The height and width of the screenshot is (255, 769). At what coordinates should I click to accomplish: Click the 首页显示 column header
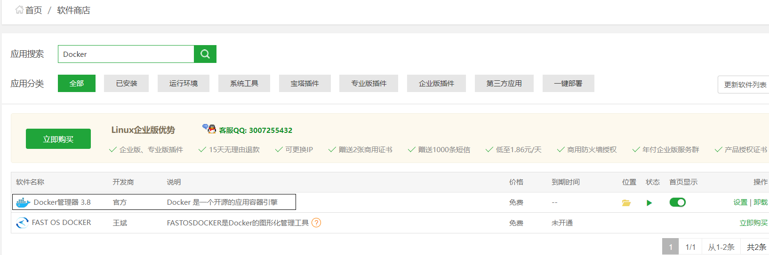(683, 182)
